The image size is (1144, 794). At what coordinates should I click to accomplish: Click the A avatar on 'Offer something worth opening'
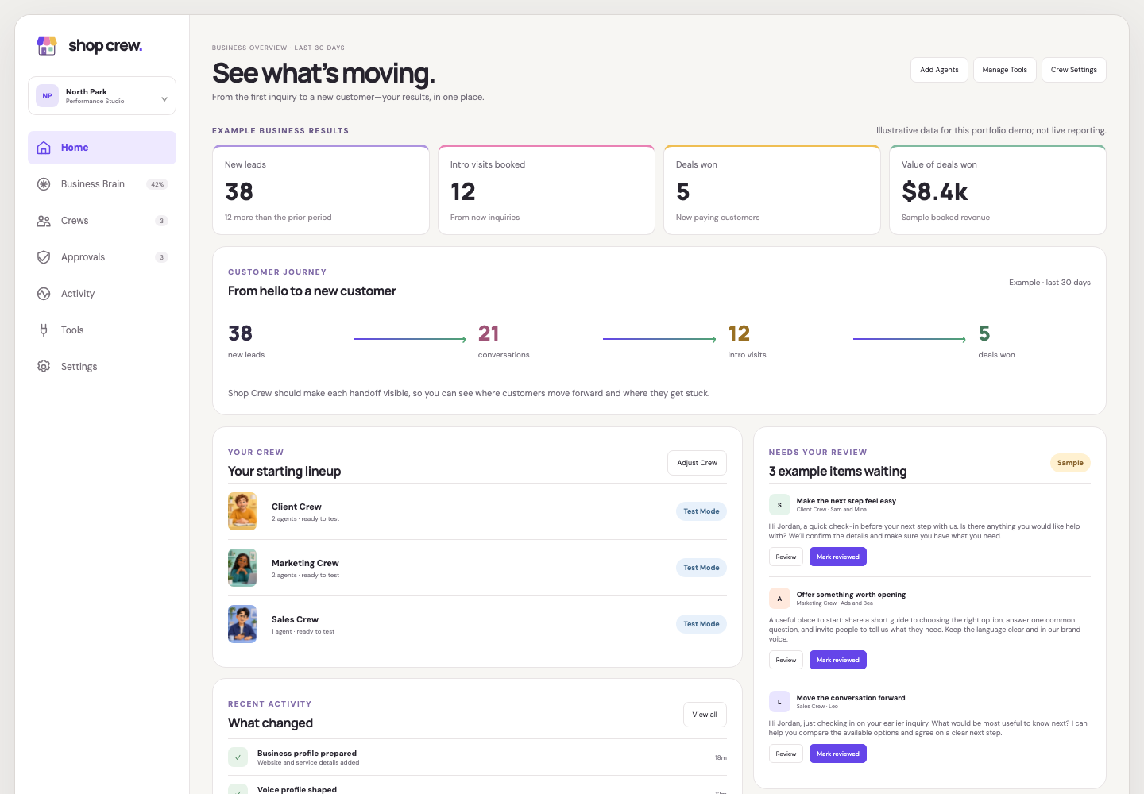click(779, 599)
